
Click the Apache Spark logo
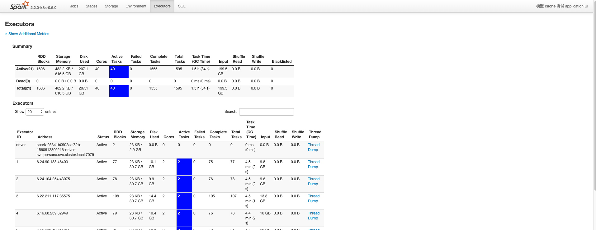[19, 6]
